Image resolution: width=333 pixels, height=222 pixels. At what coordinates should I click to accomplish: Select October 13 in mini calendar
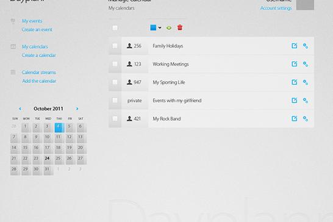pyautogui.click(x=81, y=138)
